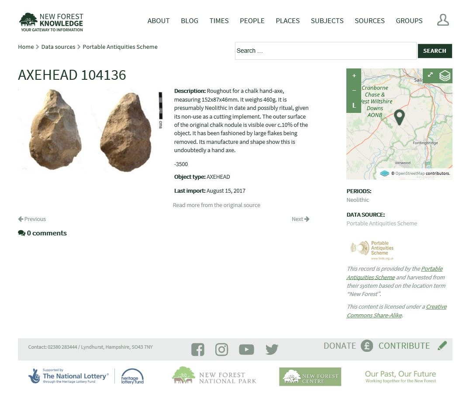The width and height of the screenshot is (473, 398).
Task: Open the YouTube channel icon
Action: (x=246, y=350)
